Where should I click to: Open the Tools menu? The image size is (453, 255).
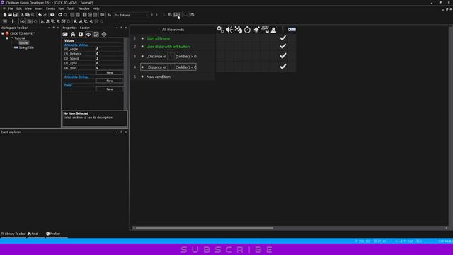click(71, 8)
